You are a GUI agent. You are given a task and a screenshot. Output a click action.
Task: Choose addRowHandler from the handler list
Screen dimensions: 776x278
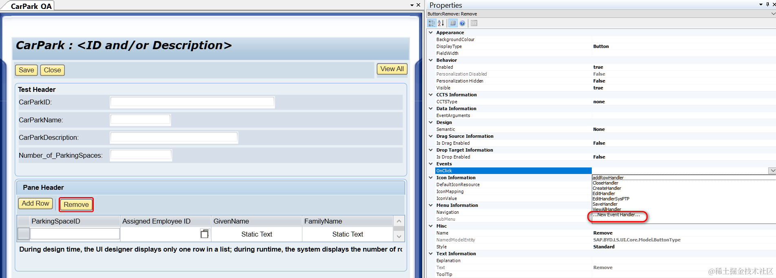click(608, 178)
